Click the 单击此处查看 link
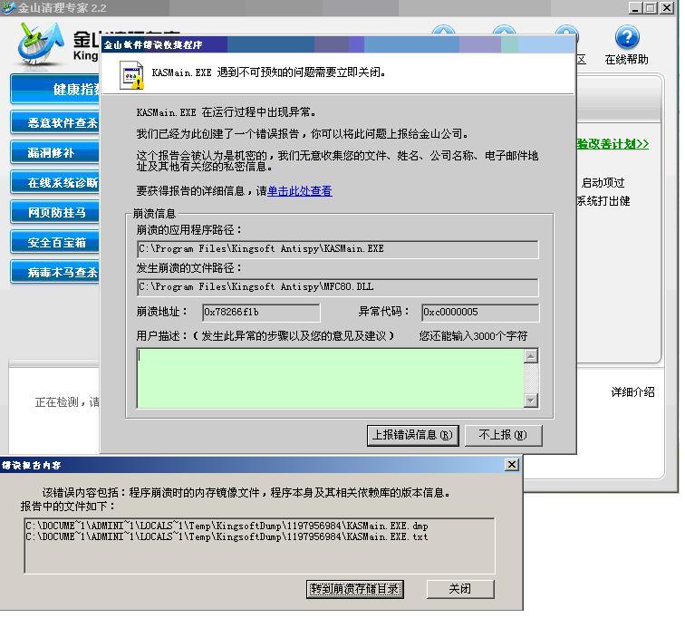 (299, 191)
